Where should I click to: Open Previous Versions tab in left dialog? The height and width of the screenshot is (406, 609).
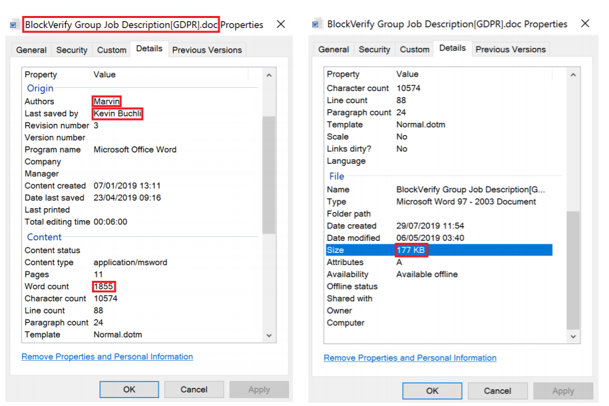(x=207, y=50)
